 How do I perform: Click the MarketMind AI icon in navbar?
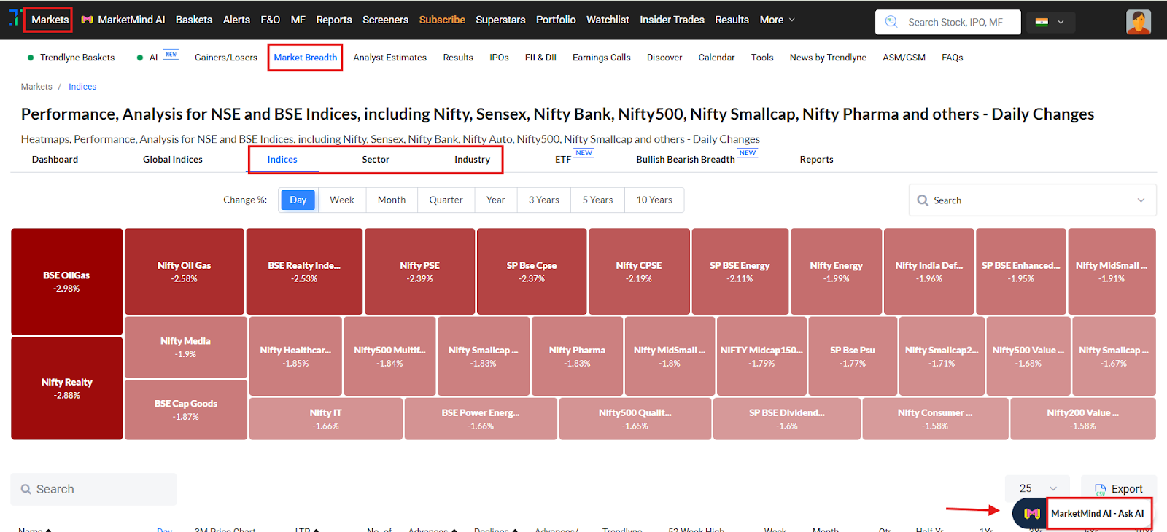tap(88, 20)
